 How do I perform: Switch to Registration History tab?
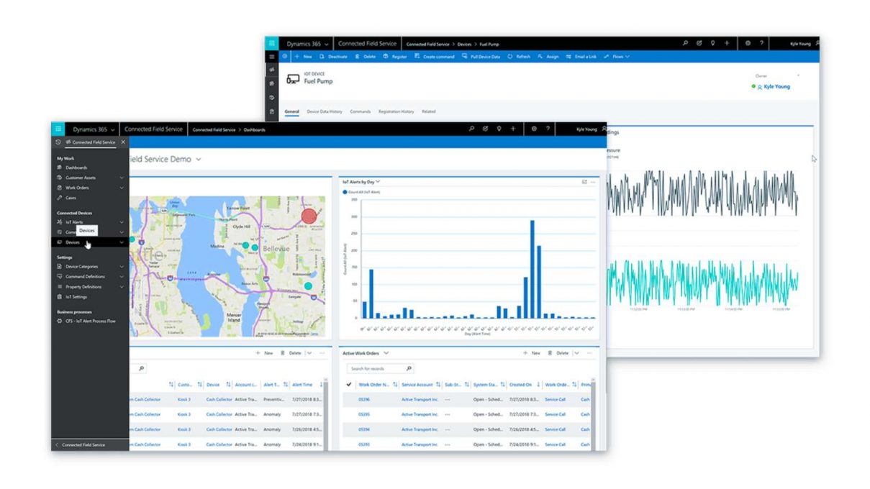[x=397, y=111]
